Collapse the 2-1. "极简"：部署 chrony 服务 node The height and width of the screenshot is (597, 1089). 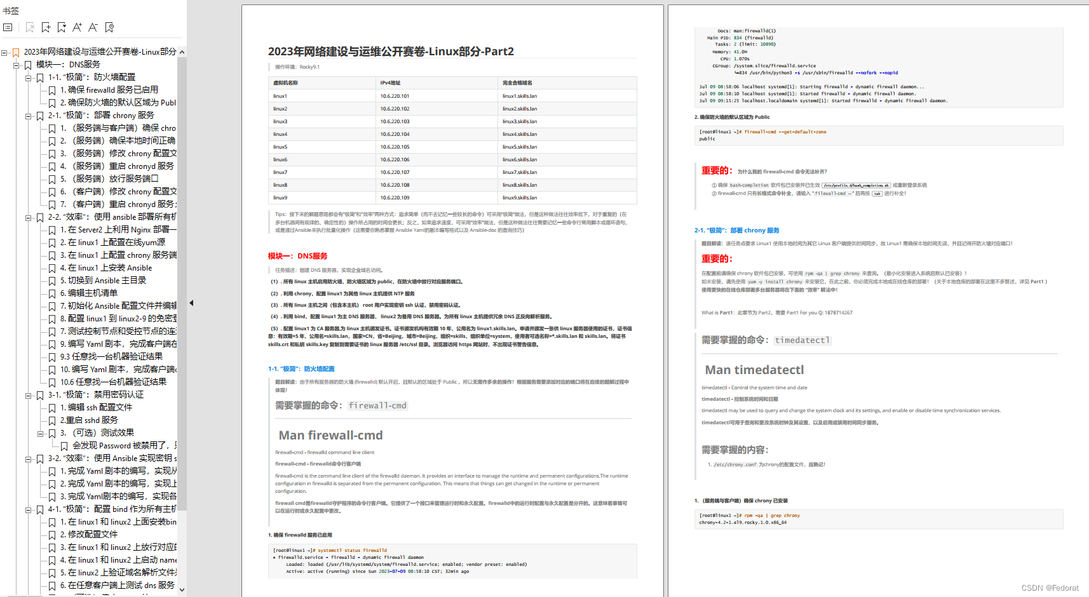pos(29,116)
